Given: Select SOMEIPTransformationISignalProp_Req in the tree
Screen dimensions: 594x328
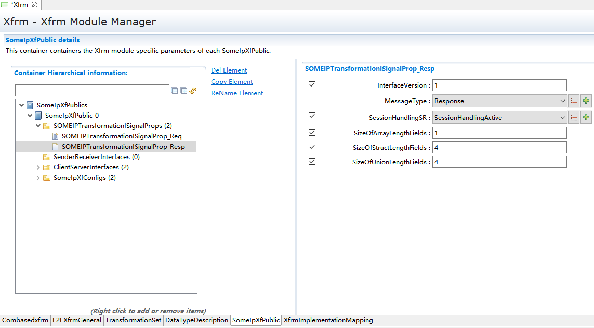Looking at the screenshot, I should [x=121, y=136].
